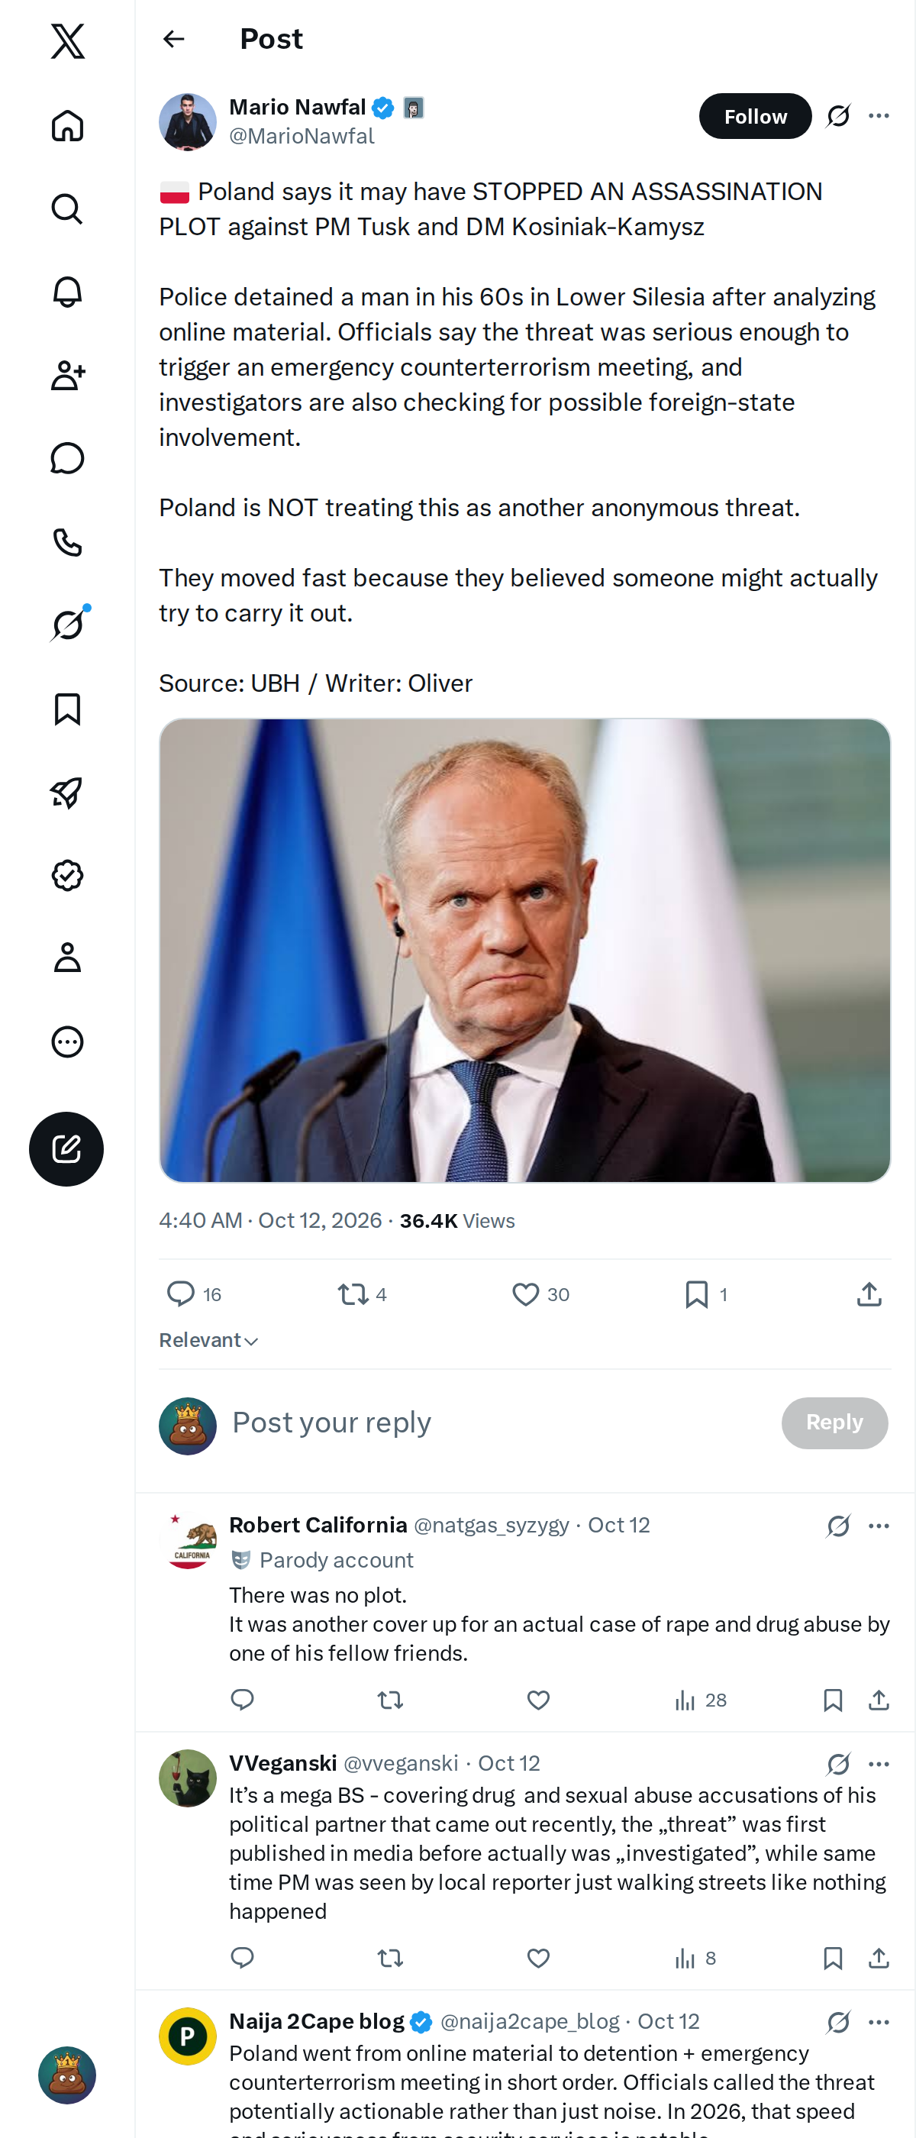The width and height of the screenshot is (916, 2138).
Task: Follow Mario Nawfal
Action: pyautogui.click(x=755, y=116)
